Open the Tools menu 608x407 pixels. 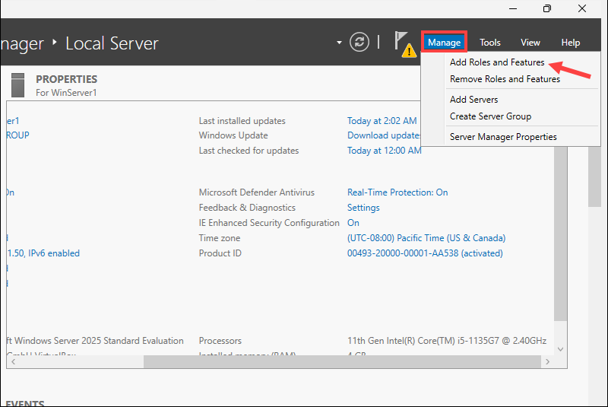(490, 43)
